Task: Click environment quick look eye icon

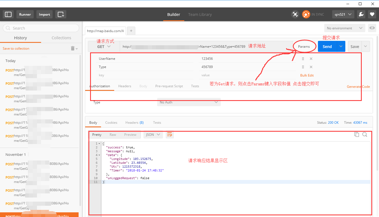Action: pos(372,28)
